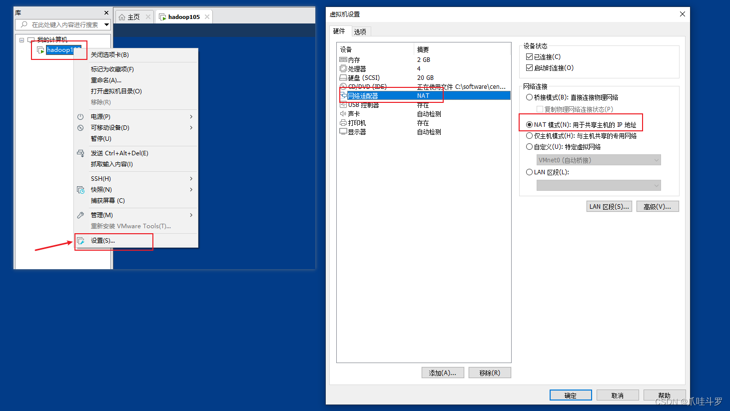Click the network adapter icon
This screenshot has height=411, width=730.
pyautogui.click(x=343, y=95)
